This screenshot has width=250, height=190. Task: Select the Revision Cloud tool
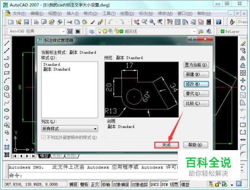point(7,95)
